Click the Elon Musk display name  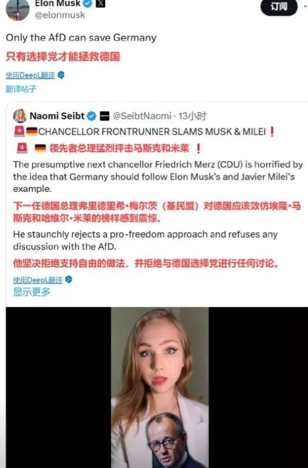[58, 4]
